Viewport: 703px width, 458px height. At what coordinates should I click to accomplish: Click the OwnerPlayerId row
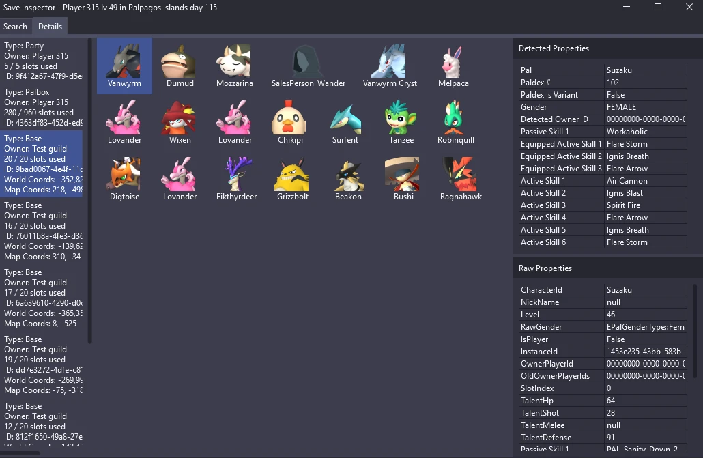(x=602, y=364)
